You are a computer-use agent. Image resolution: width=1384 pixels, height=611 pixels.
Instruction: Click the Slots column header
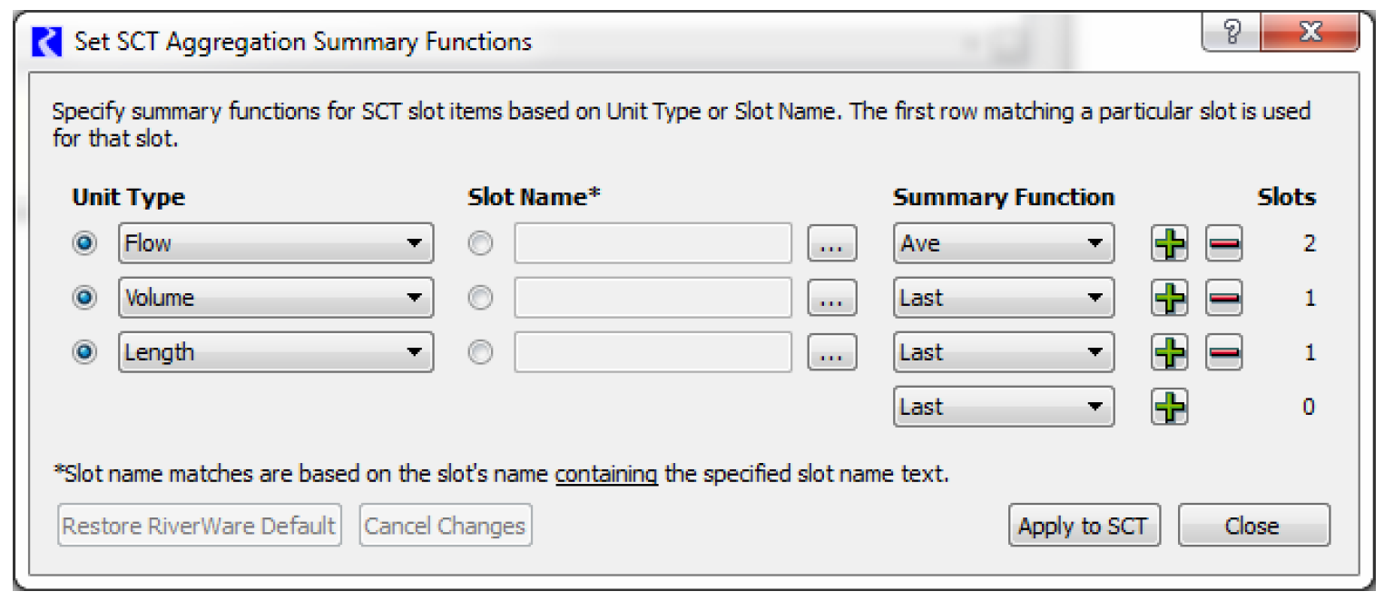coord(1287,197)
